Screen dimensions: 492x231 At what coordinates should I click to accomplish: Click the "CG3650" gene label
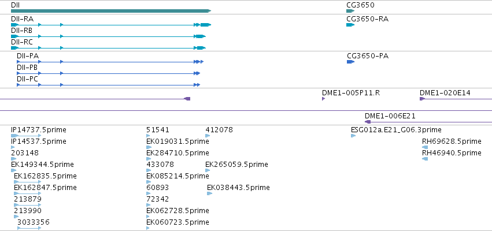360,5
